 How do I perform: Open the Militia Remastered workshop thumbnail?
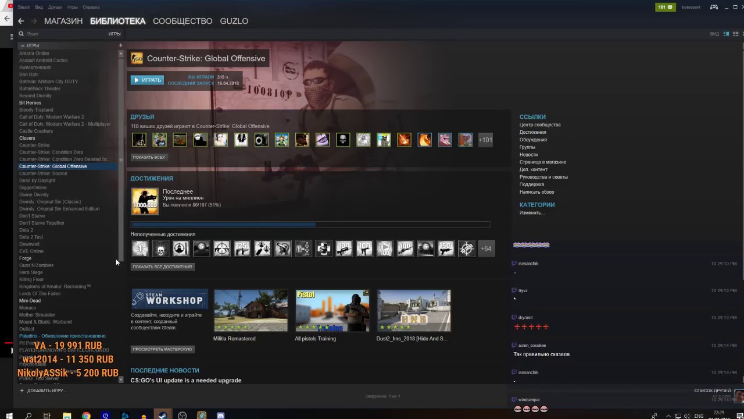click(251, 310)
